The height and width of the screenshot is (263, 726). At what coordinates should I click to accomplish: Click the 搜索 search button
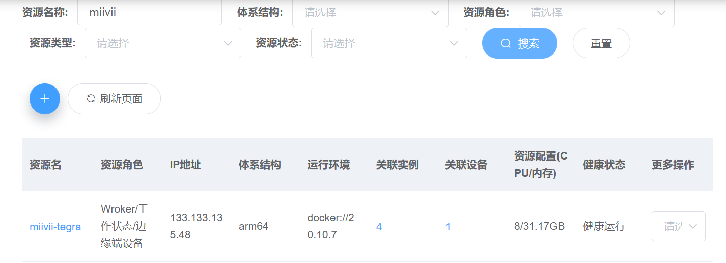(520, 43)
